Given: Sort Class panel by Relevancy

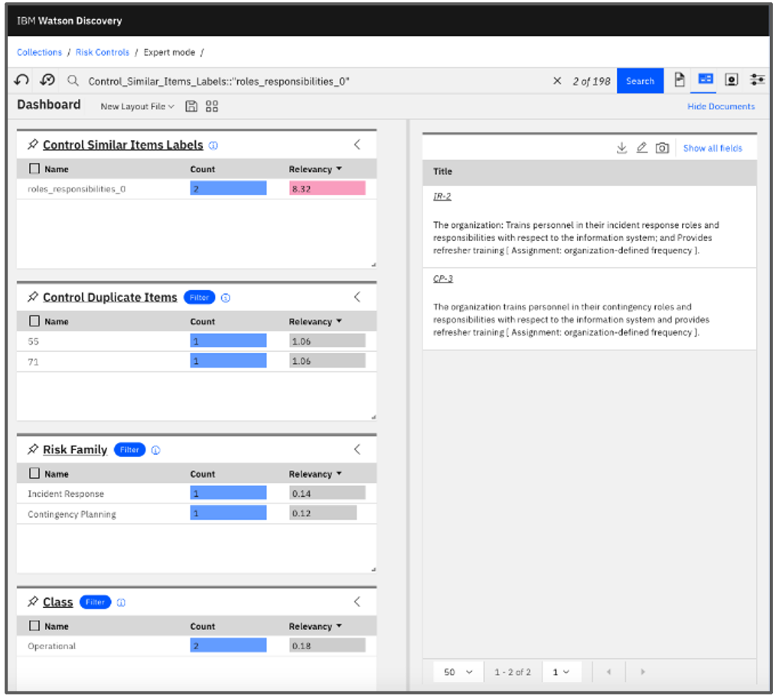Looking at the screenshot, I should [315, 627].
